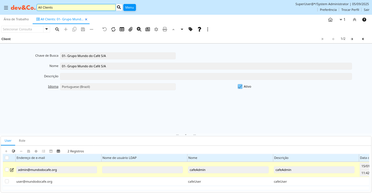This screenshot has width=372, height=193.
Task: Open the Área de Trabalho tab
Action: (x=16, y=19)
